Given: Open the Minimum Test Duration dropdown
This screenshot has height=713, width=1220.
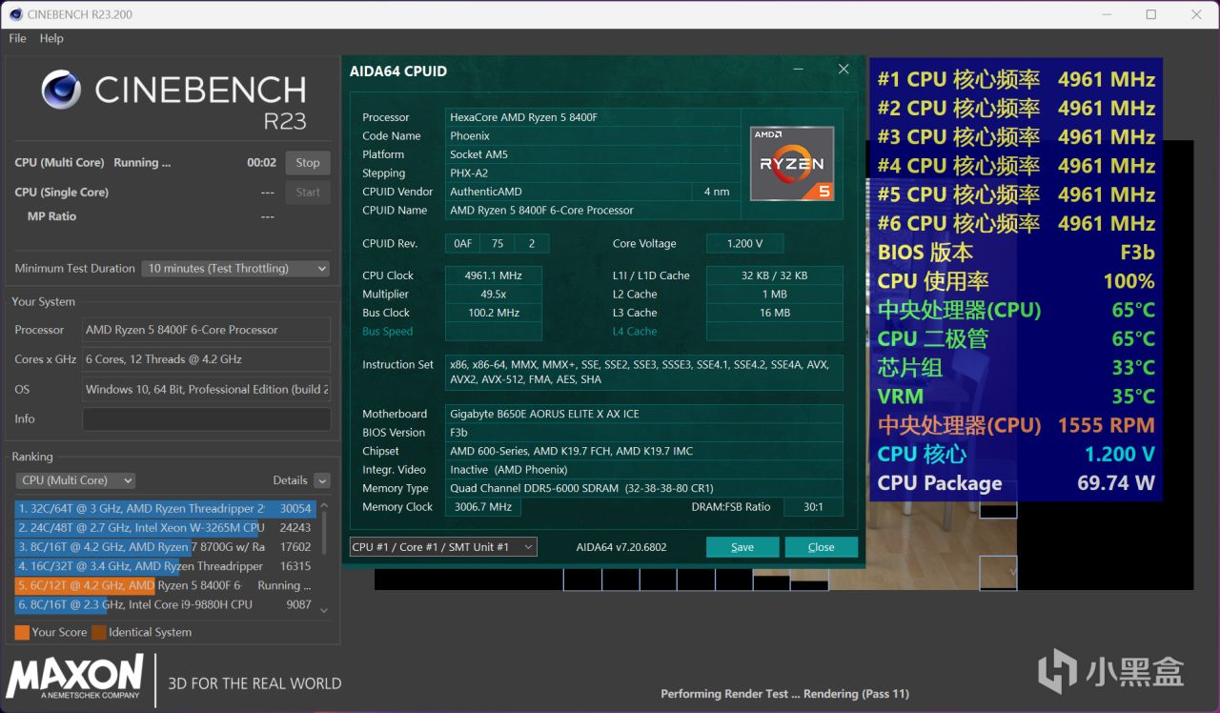Looking at the screenshot, I should coord(235,269).
